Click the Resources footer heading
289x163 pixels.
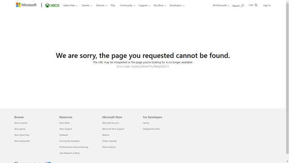click(x=66, y=117)
